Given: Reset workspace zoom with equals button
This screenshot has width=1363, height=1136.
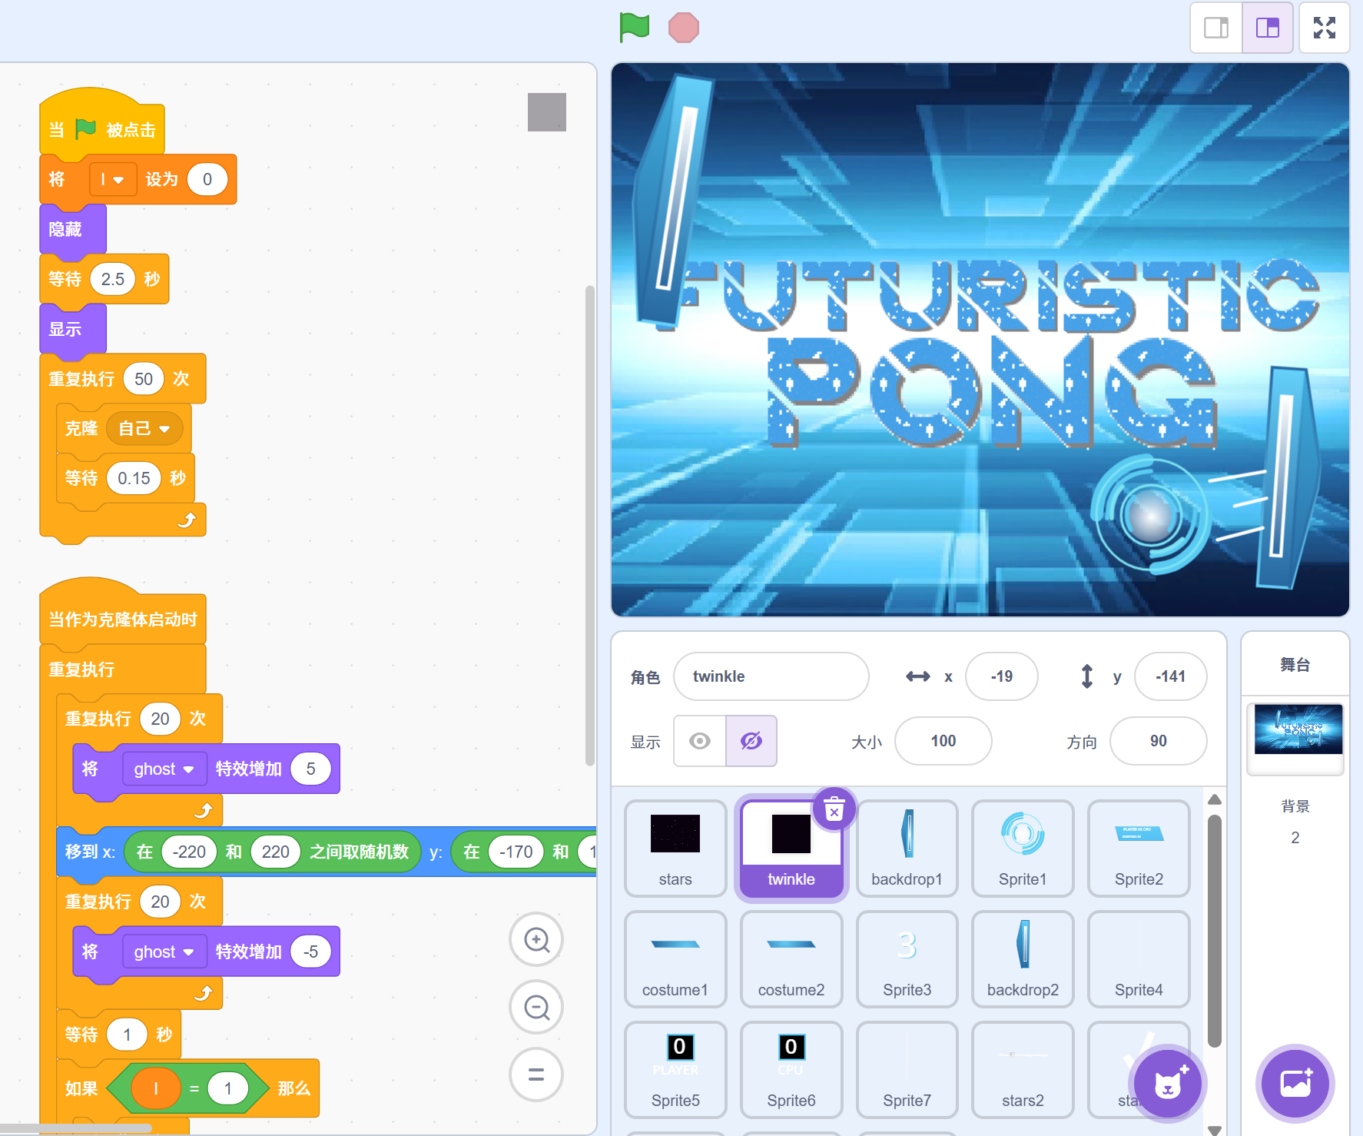Looking at the screenshot, I should pyautogui.click(x=536, y=1075).
